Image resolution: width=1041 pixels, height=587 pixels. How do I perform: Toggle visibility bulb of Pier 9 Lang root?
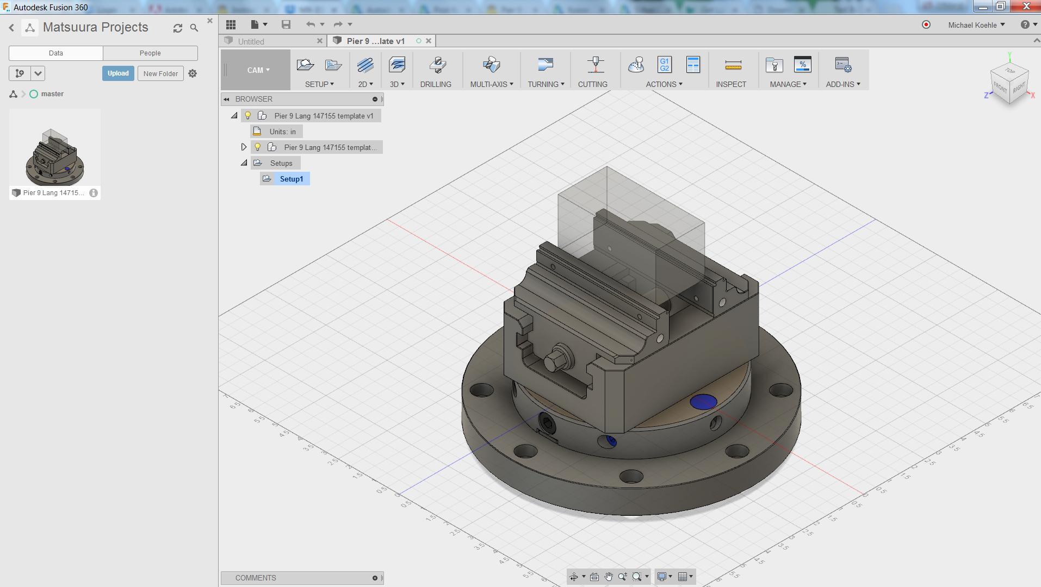[x=248, y=116]
